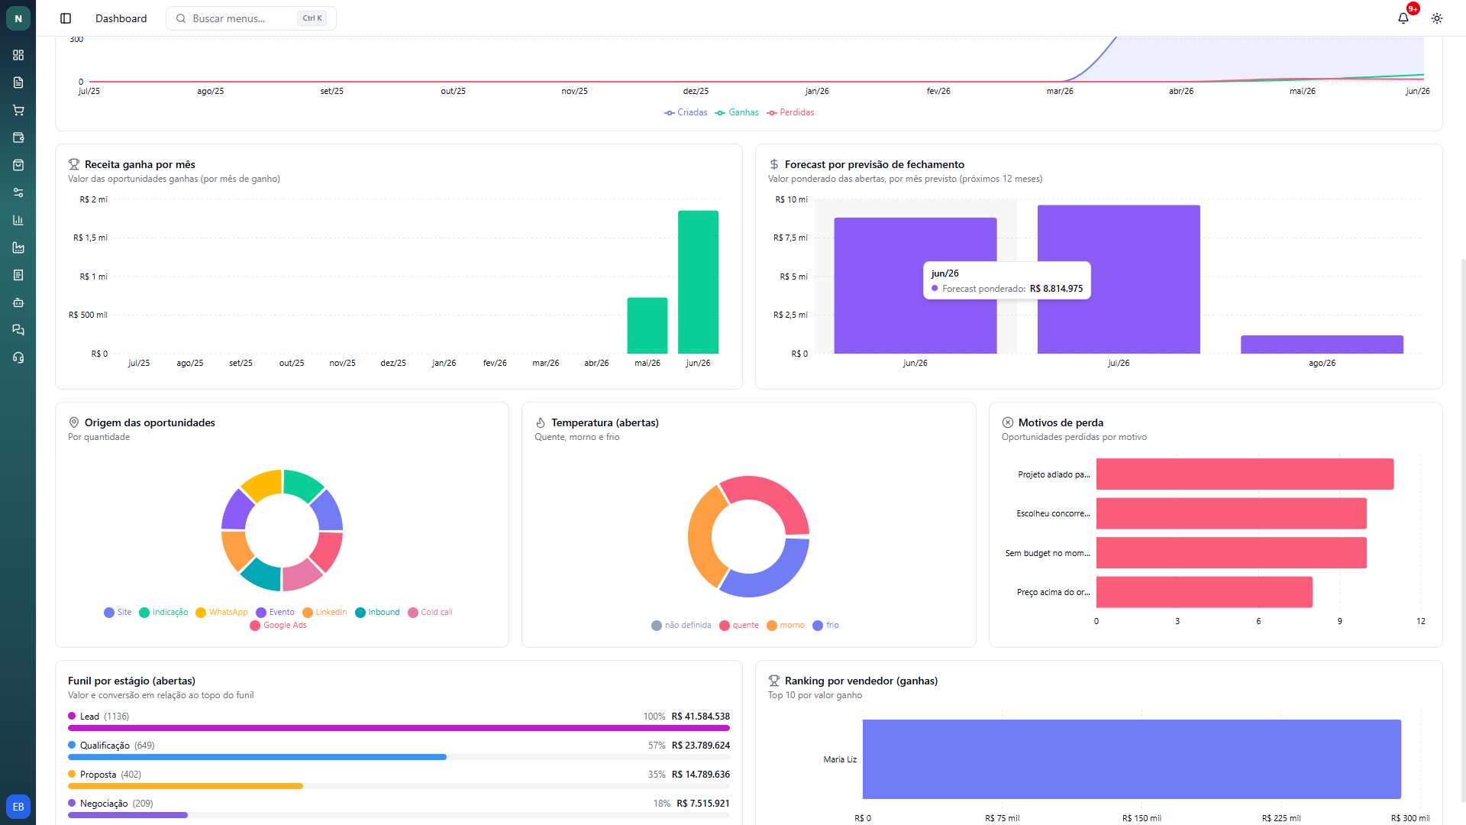Toggle the Ganhas series in the legend

(737, 112)
